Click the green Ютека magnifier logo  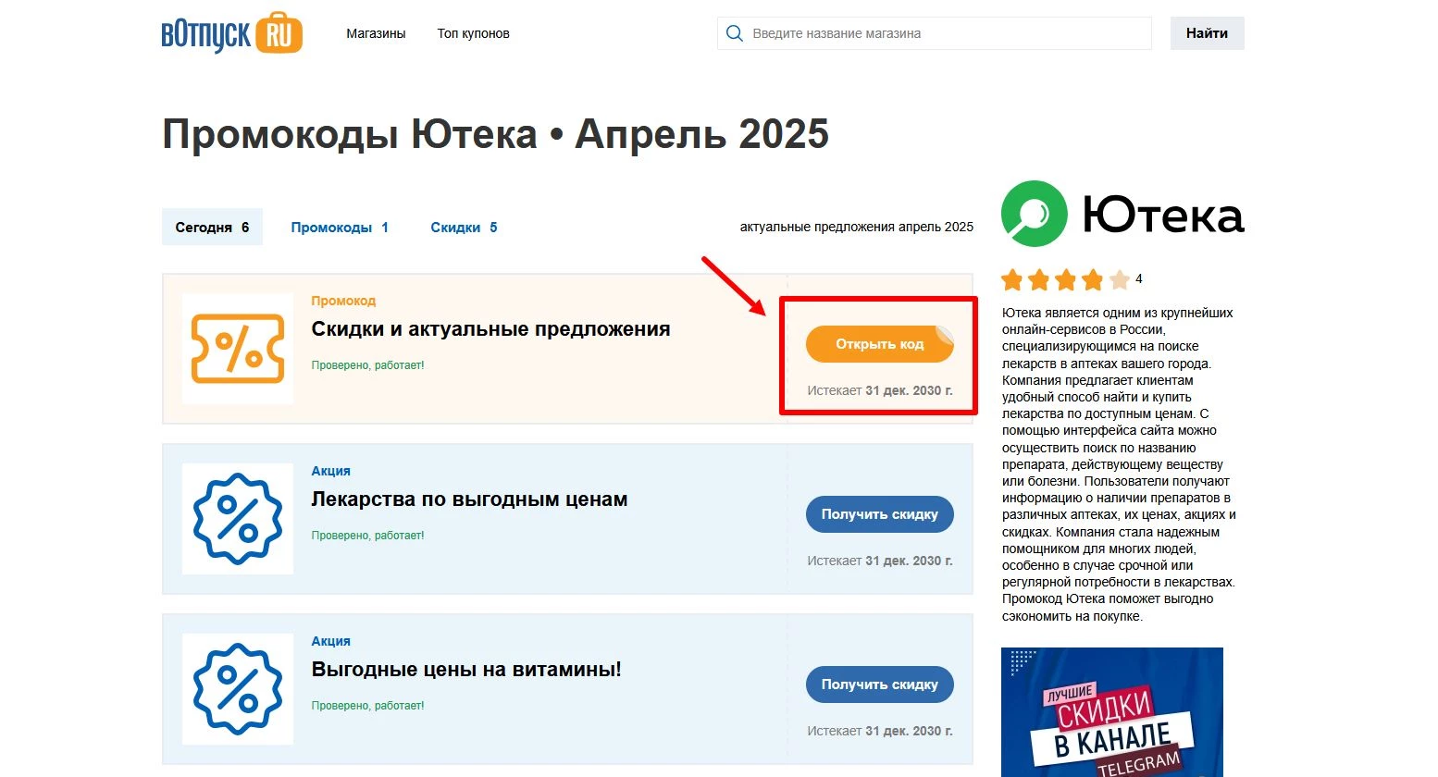click(1034, 214)
